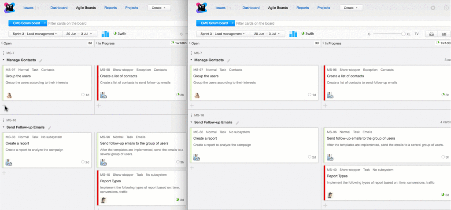
Task: Focus the filter cards field in right board
Action: coord(342,23)
